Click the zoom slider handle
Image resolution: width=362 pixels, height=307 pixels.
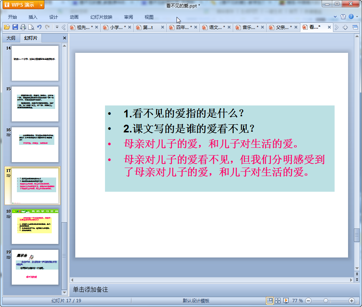coord(326,300)
